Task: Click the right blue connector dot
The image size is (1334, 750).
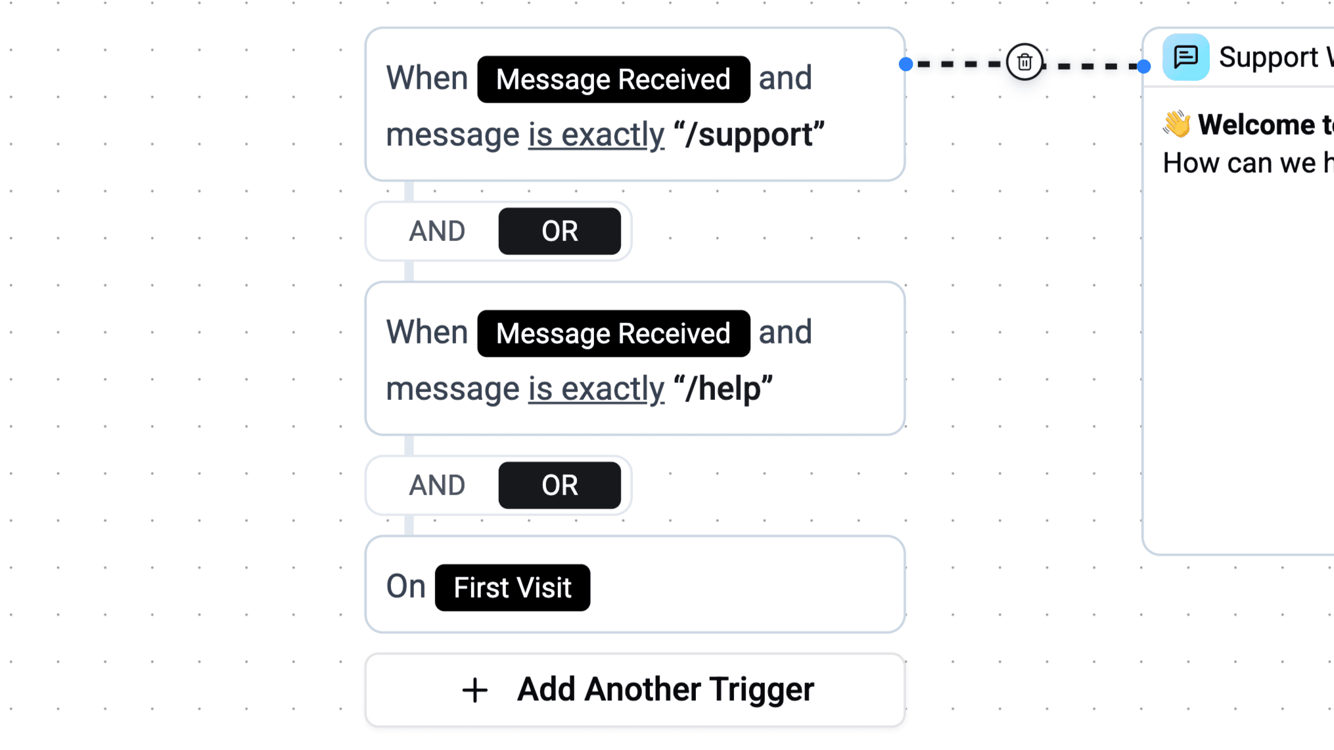Action: point(1143,66)
